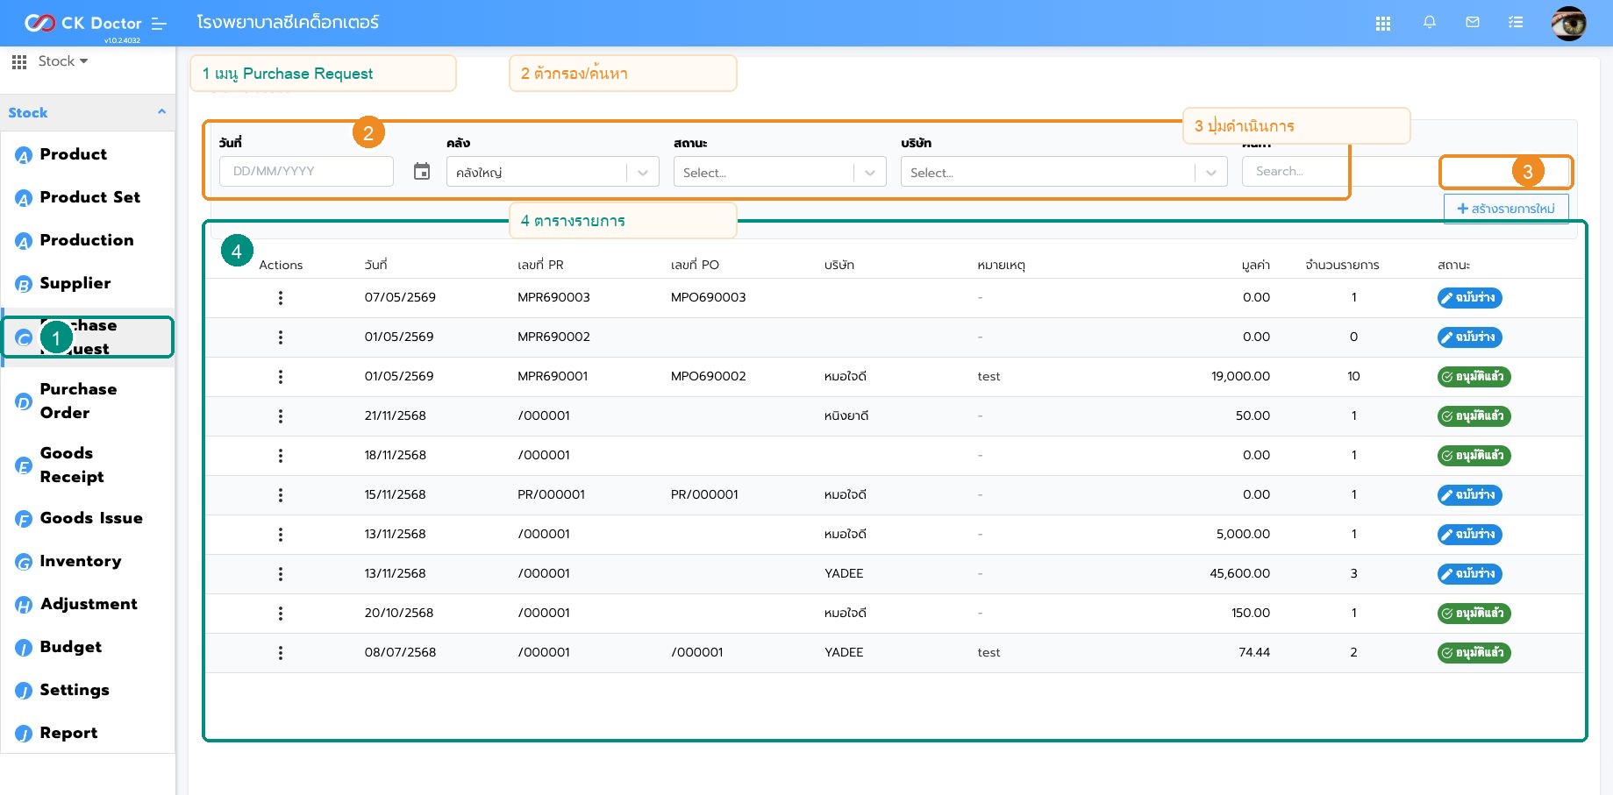
Task: Sort by the เลขที่ PR column header
Action: click(x=540, y=265)
